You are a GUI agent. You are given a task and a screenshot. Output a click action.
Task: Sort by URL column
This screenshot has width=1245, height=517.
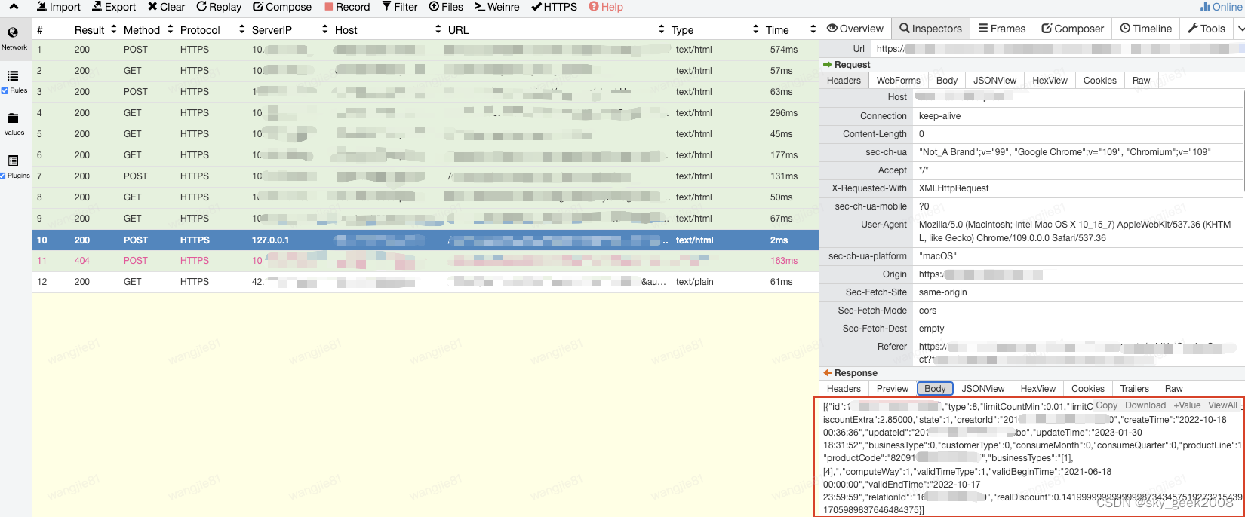click(556, 30)
